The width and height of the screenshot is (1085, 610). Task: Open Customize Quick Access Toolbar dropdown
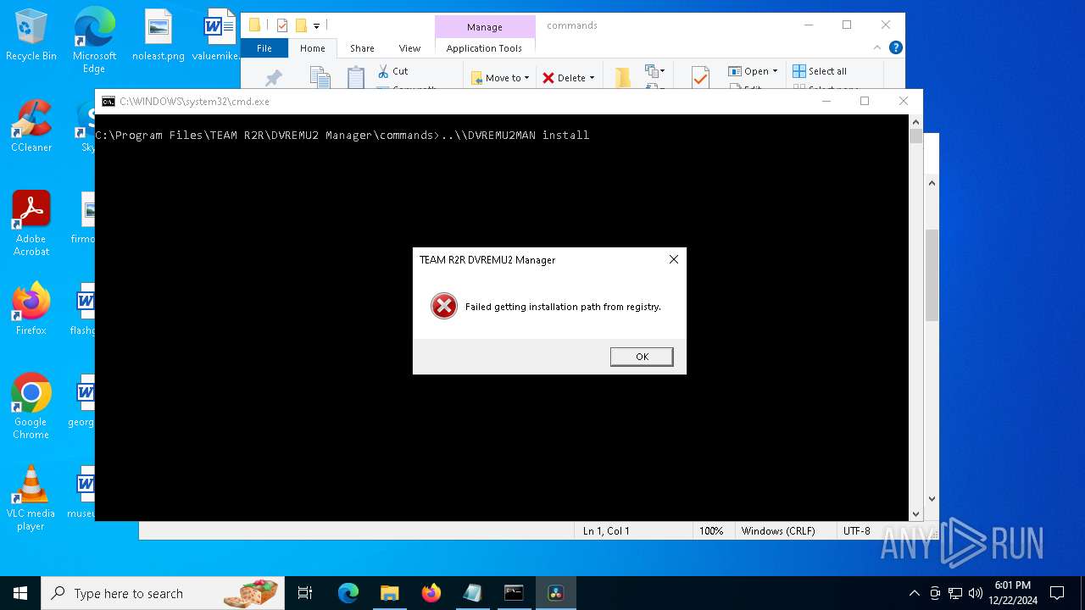pos(316,25)
